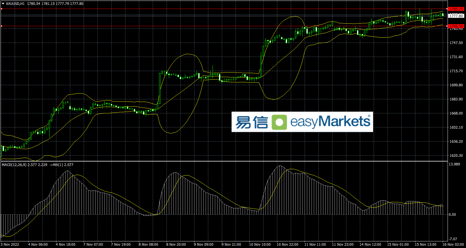Click the 9 Nov 21:00 time label

pyautogui.click(x=231, y=245)
